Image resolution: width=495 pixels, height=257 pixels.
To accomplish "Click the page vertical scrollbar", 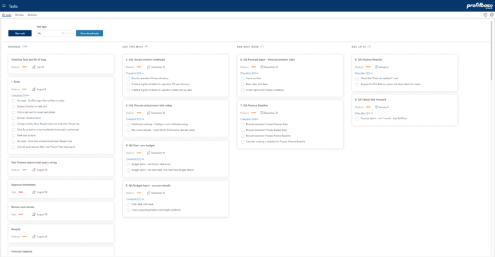I will (492, 50).
